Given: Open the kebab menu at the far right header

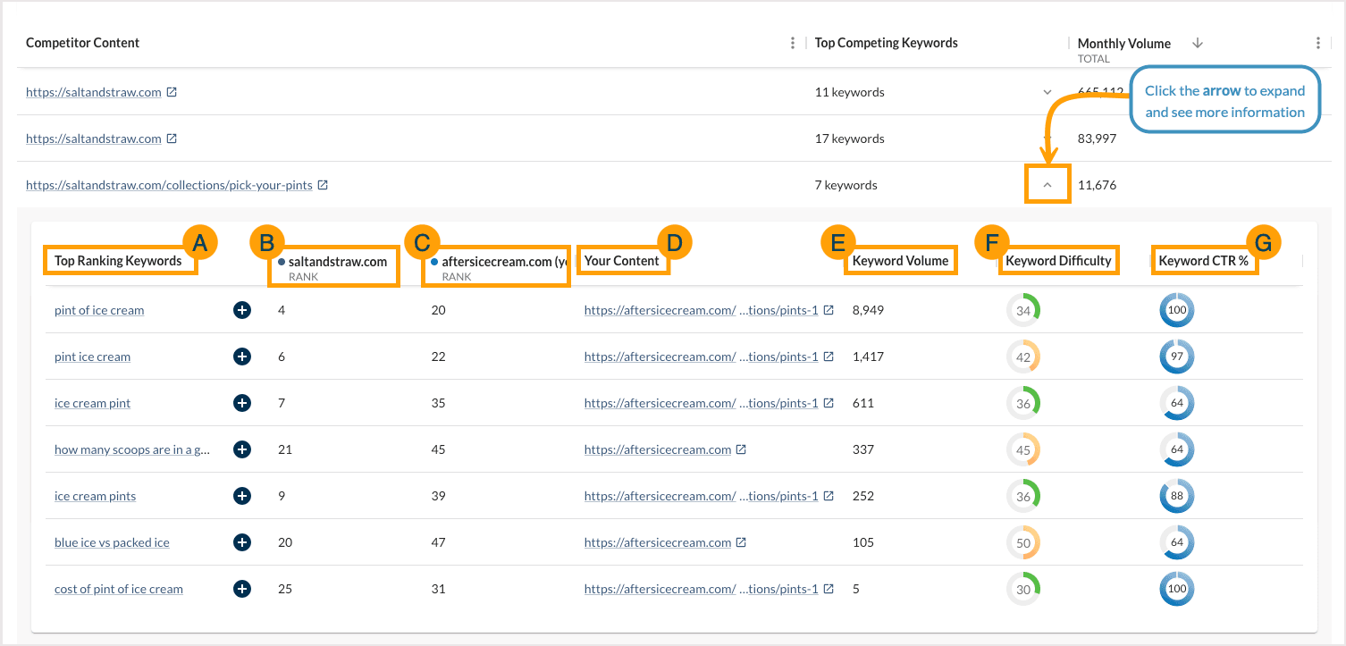Looking at the screenshot, I should (x=1318, y=42).
